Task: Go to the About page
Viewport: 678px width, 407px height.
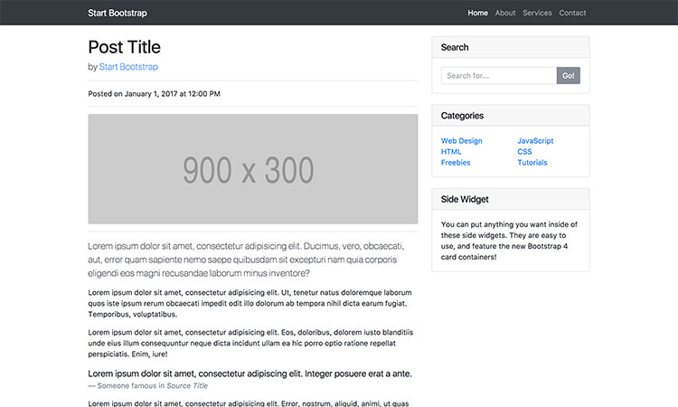Action: pos(505,13)
